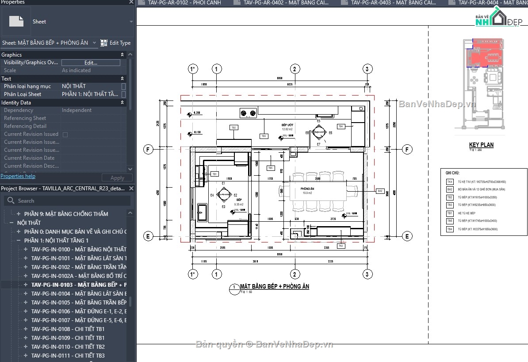Image resolution: width=528 pixels, height=362 pixels.
Task: Select the MẶT BẰNG BẾP + PHÒNG ĂN view title
Action: (275, 286)
